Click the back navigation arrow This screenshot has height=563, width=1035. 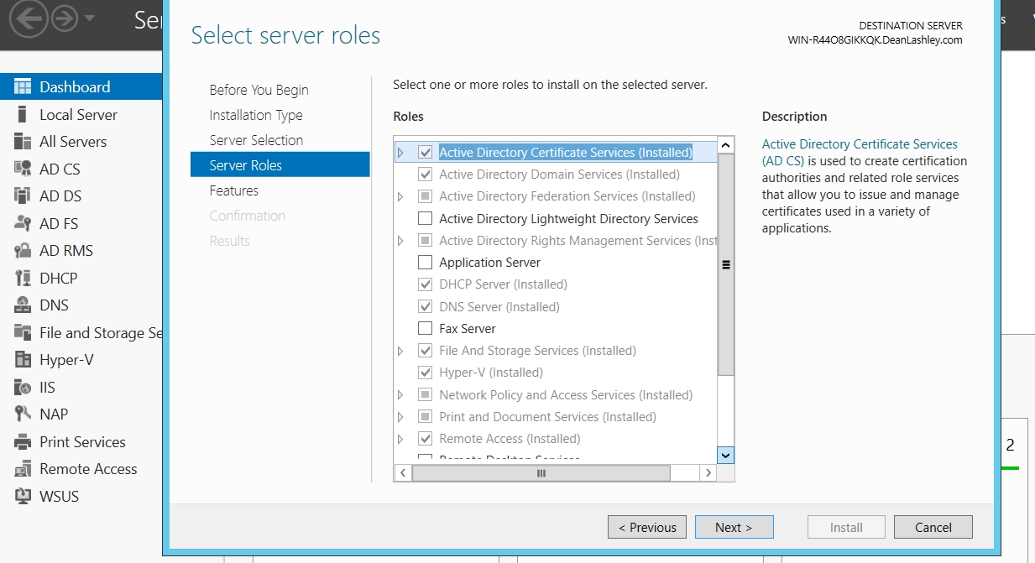(29, 19)
